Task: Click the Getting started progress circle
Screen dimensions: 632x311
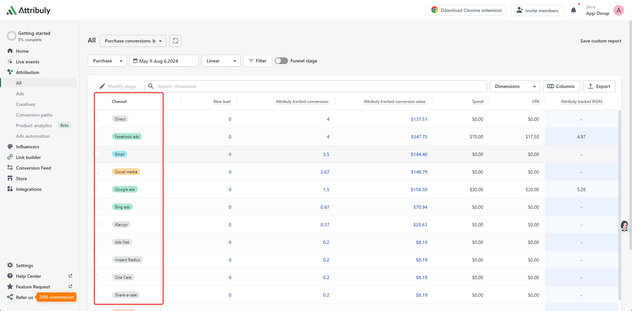Action: (x=12, y=36)
